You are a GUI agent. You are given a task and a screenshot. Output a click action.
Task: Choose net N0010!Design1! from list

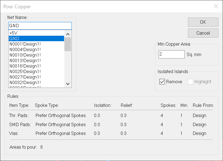click(36, 55)
